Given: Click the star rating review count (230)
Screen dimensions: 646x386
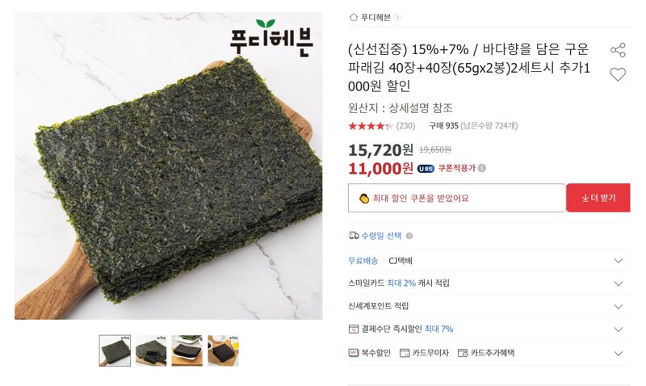Looking at the screenshot, I should 406,126.
